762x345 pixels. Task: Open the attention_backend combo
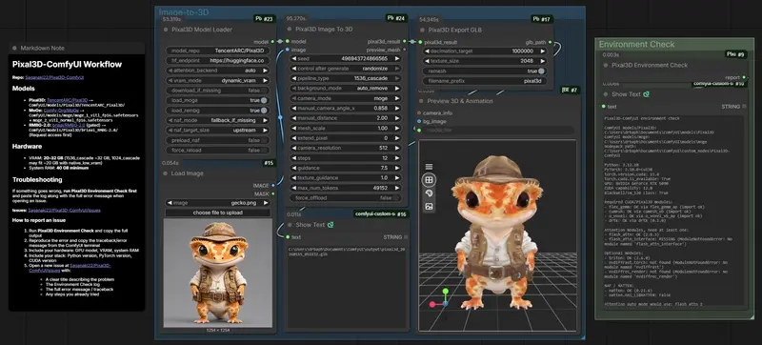pyautogui.click(x=218, y=71)
